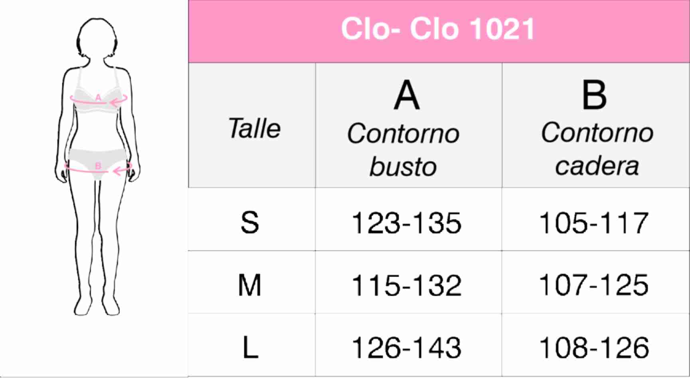Click the hip value '105-117' cell
Viewport: 690px width, 378px height.
coord(594,223)
